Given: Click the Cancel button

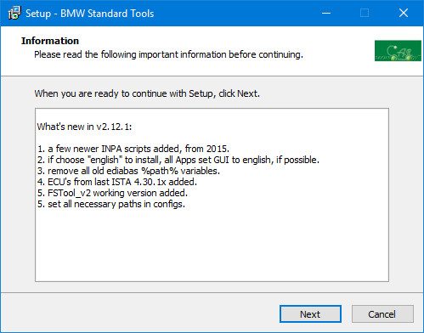Looking at the screenshot, I should (382, 313).
